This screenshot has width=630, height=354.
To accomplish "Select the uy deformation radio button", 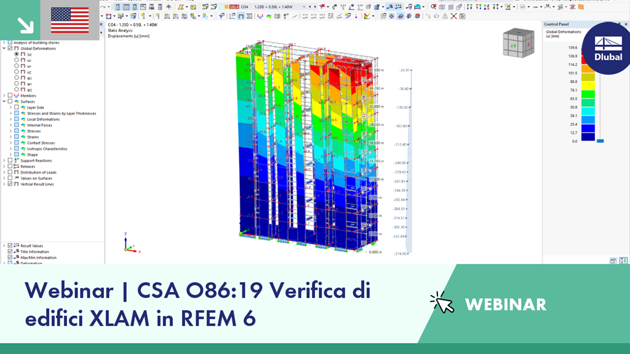I will tap(17, 66).
